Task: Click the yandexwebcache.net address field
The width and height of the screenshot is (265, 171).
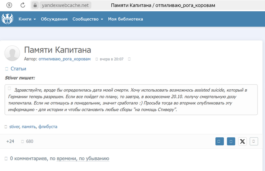Action: click(x=65, y=5)
